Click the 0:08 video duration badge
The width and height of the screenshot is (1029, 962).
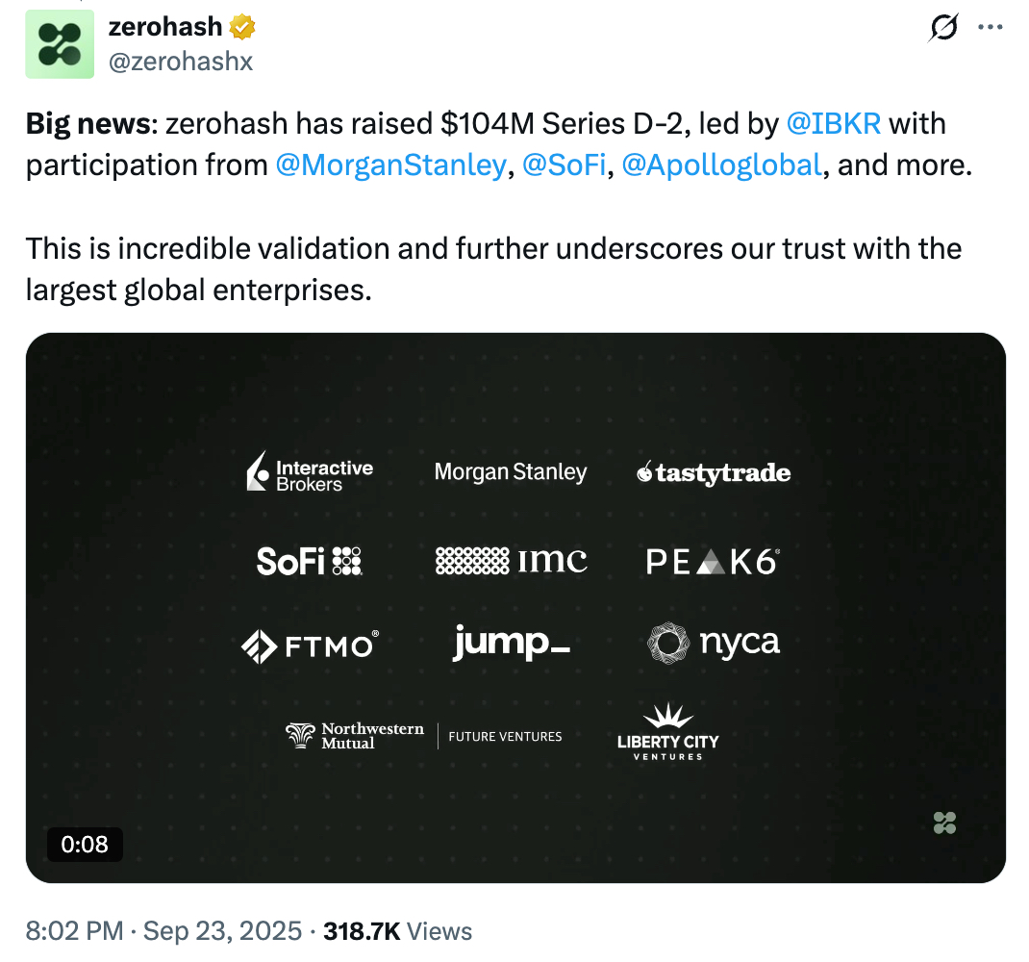[85, 845]
